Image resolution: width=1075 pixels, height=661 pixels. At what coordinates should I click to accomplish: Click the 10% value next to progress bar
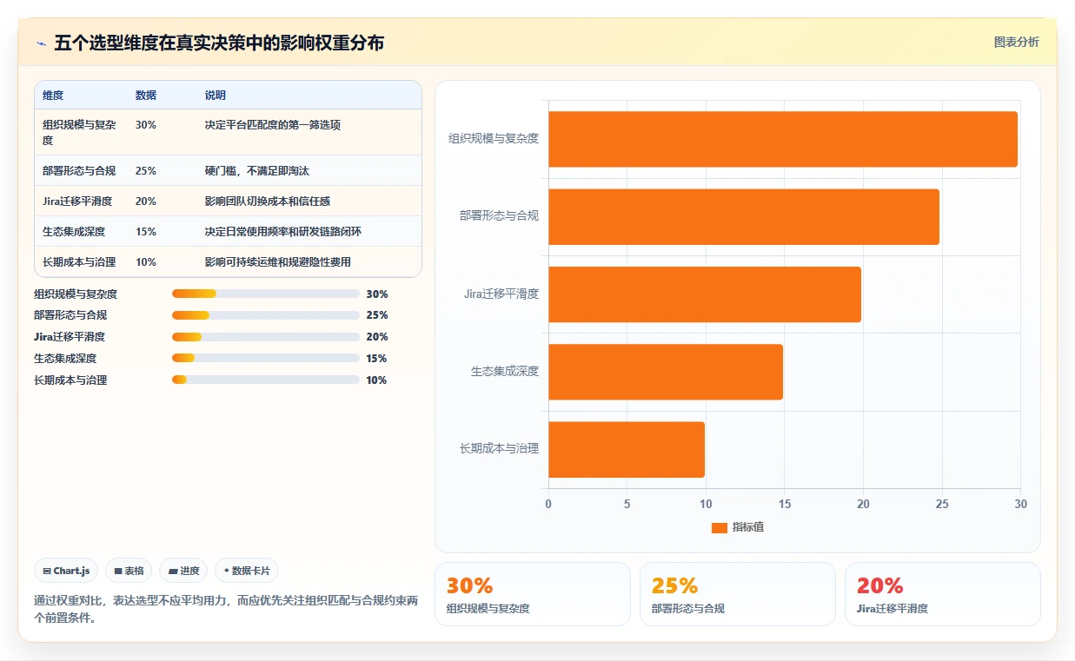tap(376, 380)
